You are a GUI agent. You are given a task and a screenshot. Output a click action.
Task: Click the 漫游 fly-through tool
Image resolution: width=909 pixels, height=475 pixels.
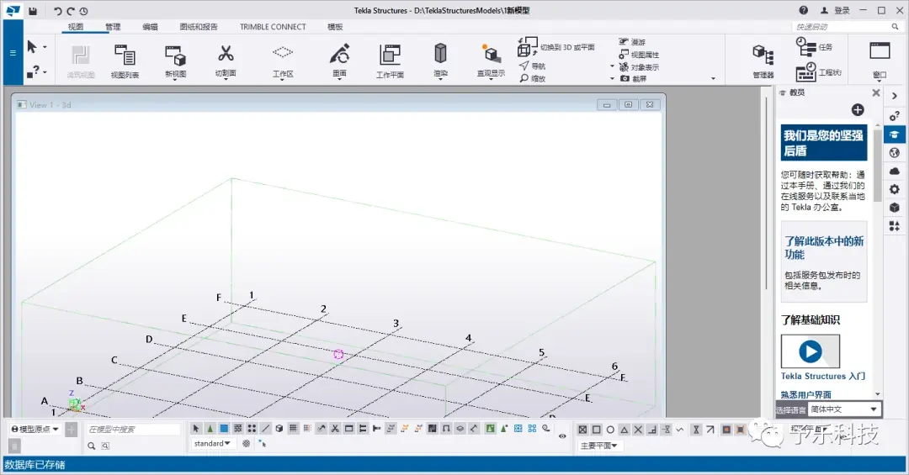tap(632, 42)
